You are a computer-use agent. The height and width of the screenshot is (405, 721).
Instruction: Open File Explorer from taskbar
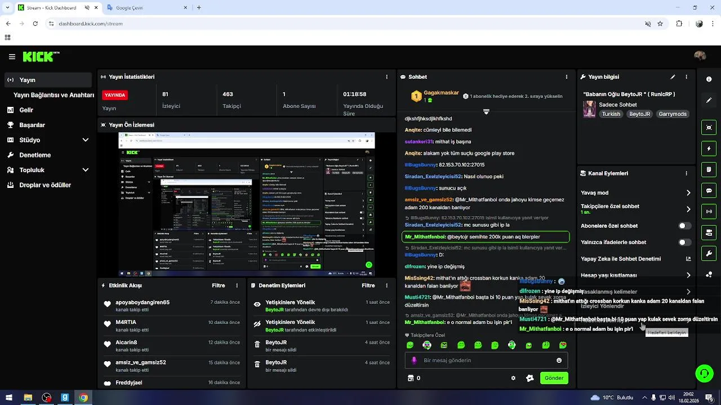click(28, 398)
